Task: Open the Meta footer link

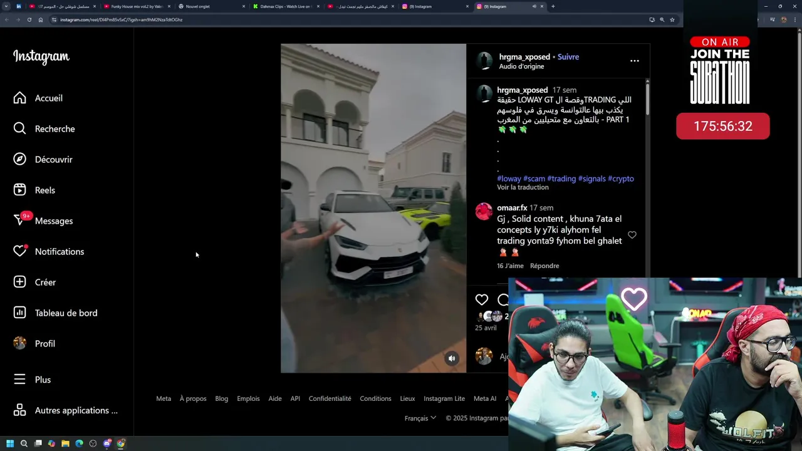Action: 164,398
